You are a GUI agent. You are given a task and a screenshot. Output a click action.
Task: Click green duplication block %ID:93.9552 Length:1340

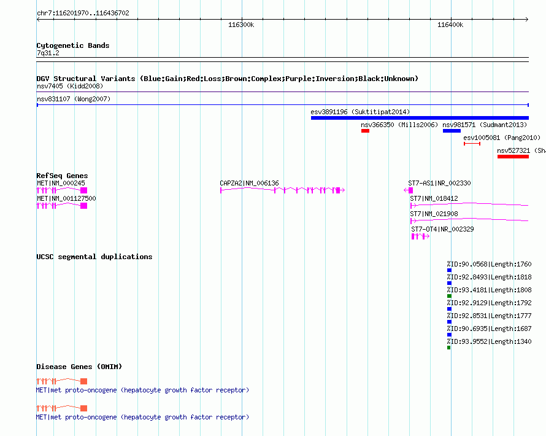click(449, 348)
